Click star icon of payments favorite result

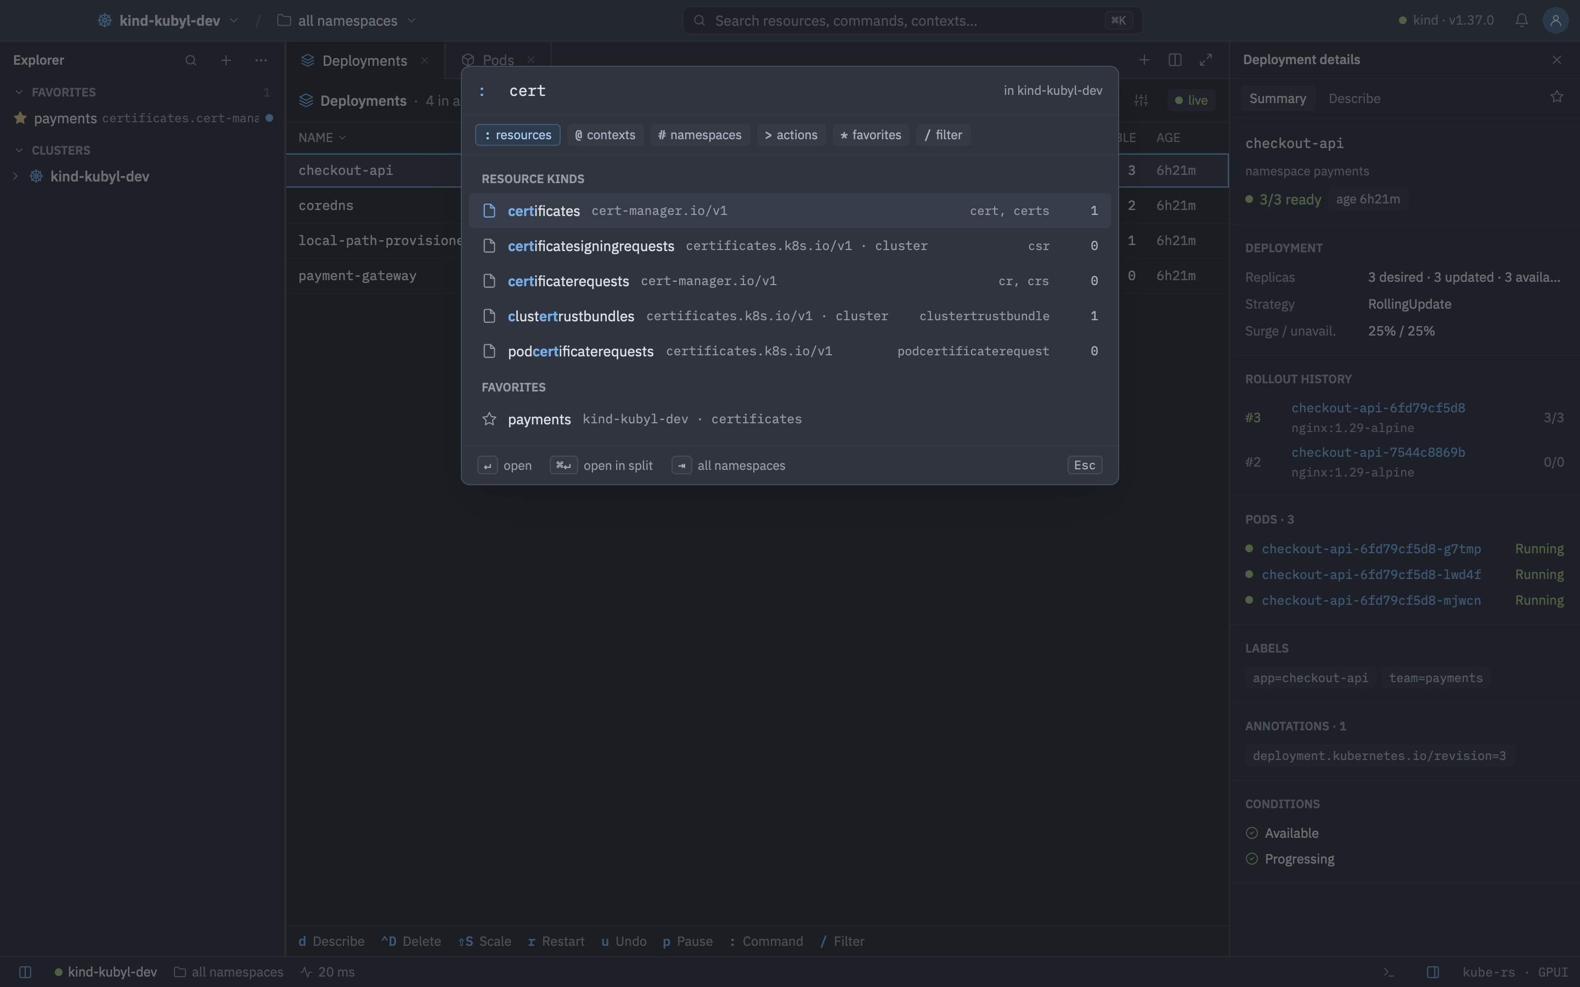pyautogui.click(x=489, y=419)
